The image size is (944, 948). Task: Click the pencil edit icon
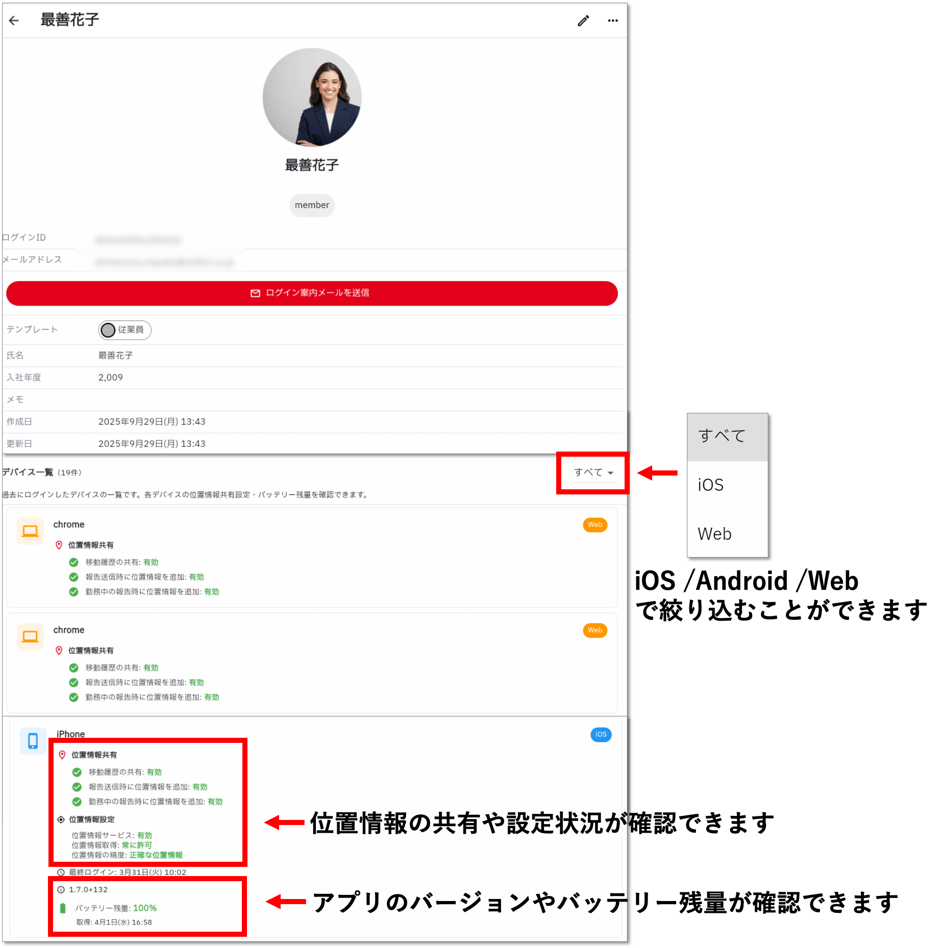point(583,20)
